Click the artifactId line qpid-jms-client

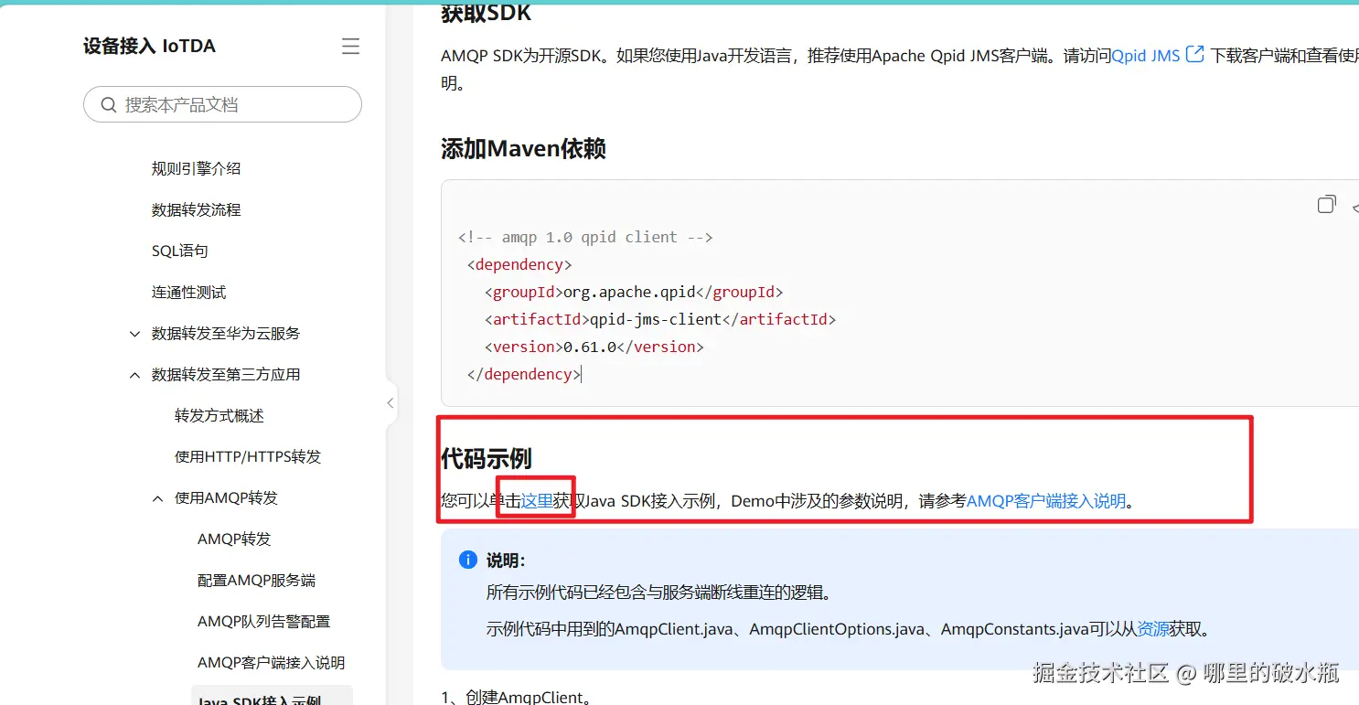(660, 320)
